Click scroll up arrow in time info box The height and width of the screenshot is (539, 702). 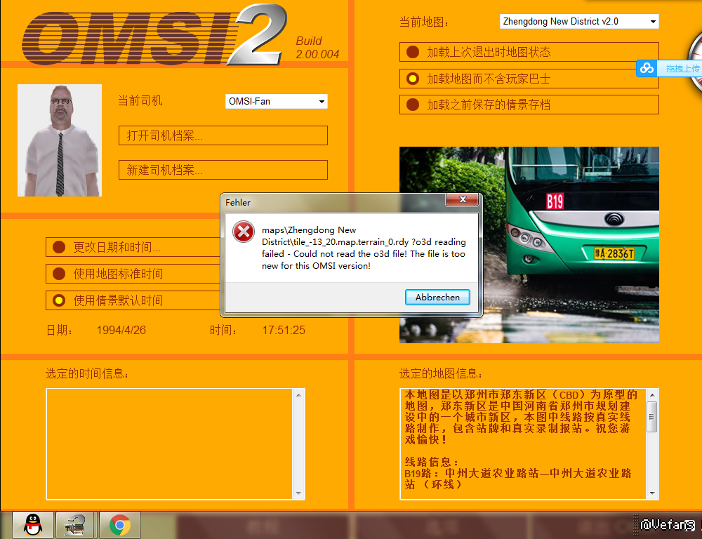click(298, 395)
